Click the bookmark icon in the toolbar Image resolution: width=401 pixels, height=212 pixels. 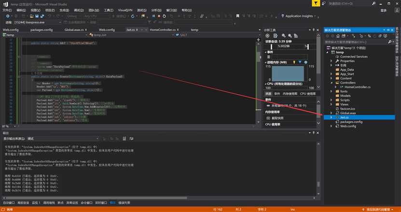(237, 16)
